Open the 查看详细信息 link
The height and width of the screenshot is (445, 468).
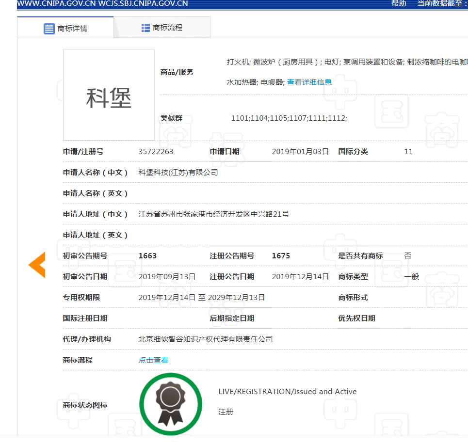[x=309, y=82]
